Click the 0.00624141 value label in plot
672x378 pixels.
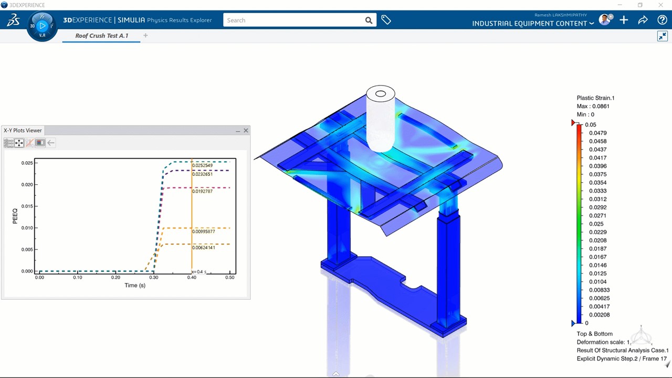coord(203,248)
